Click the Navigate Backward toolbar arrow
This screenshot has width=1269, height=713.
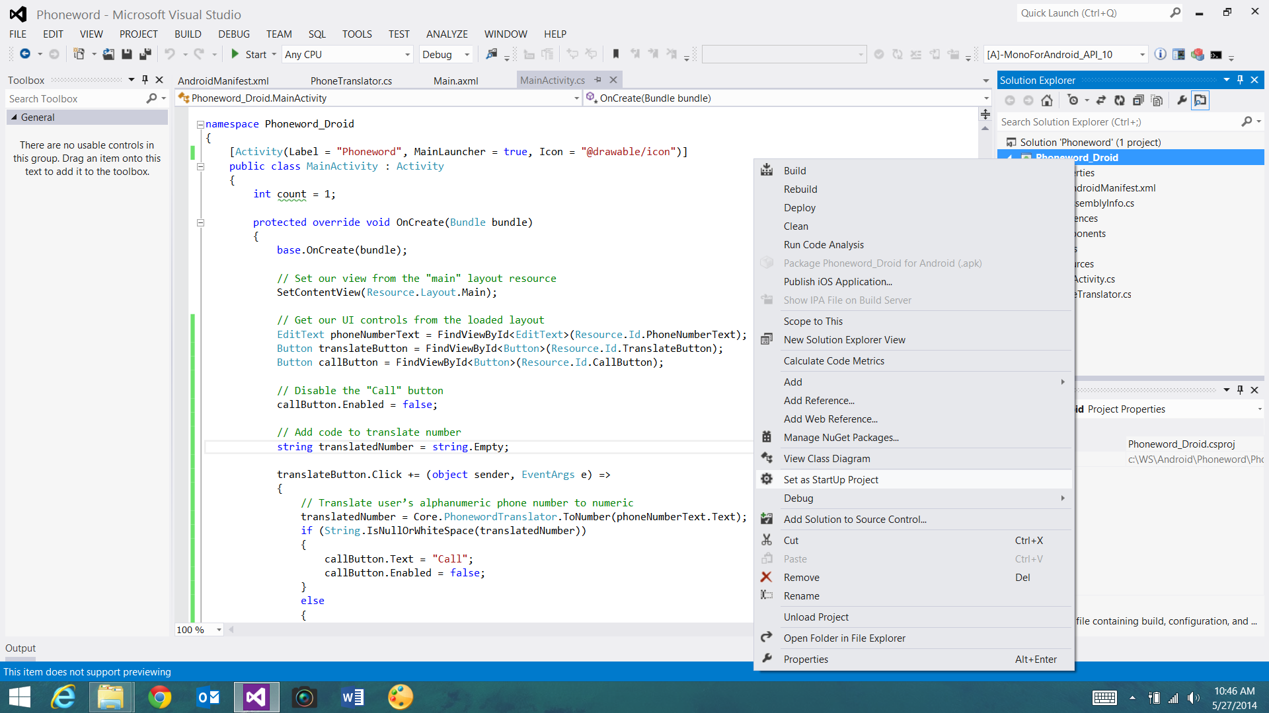click(x=25, y=55)
